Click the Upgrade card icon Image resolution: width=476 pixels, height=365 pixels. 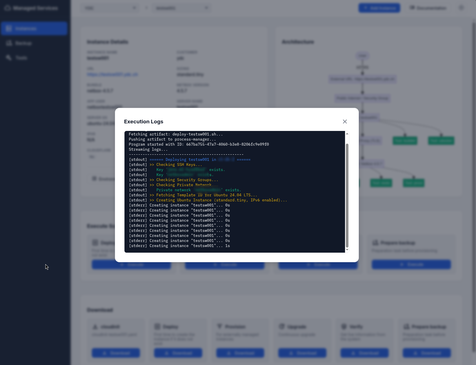pyautogui.click(x=282, y=326)
